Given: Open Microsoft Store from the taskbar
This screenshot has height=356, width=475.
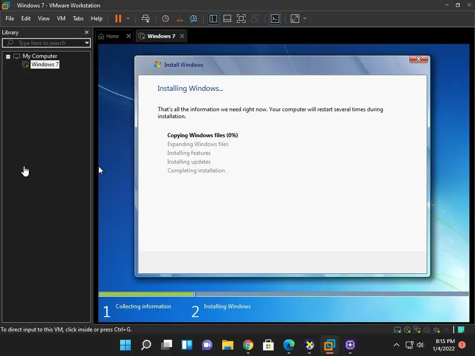Looking at the screenshot, I should (x=268, y=345).
